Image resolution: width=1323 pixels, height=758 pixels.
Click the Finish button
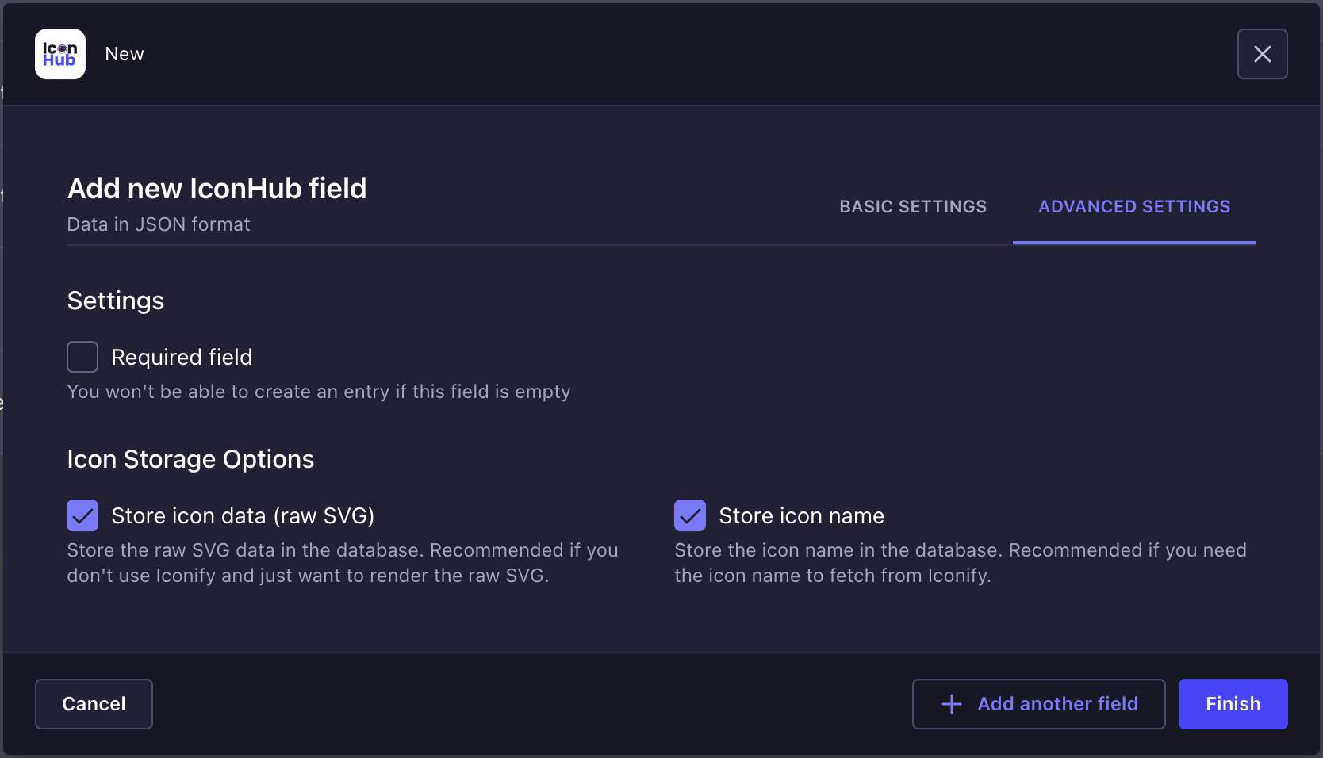(1233, 704)
